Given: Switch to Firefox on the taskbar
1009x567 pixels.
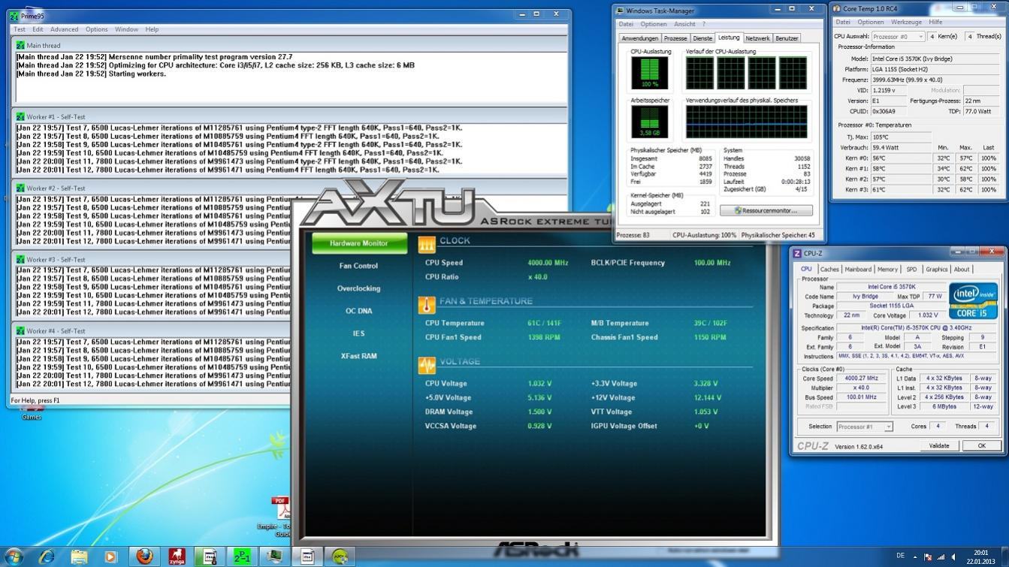Looking at the screenshot, I should [144, 556].
